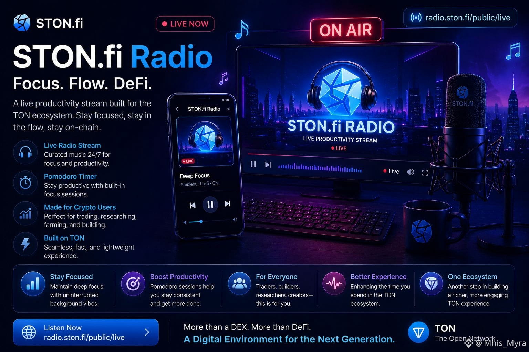Click the globe icon in the Listen Now button
This screenshot has width=529, height=352.
click(29, 332)
